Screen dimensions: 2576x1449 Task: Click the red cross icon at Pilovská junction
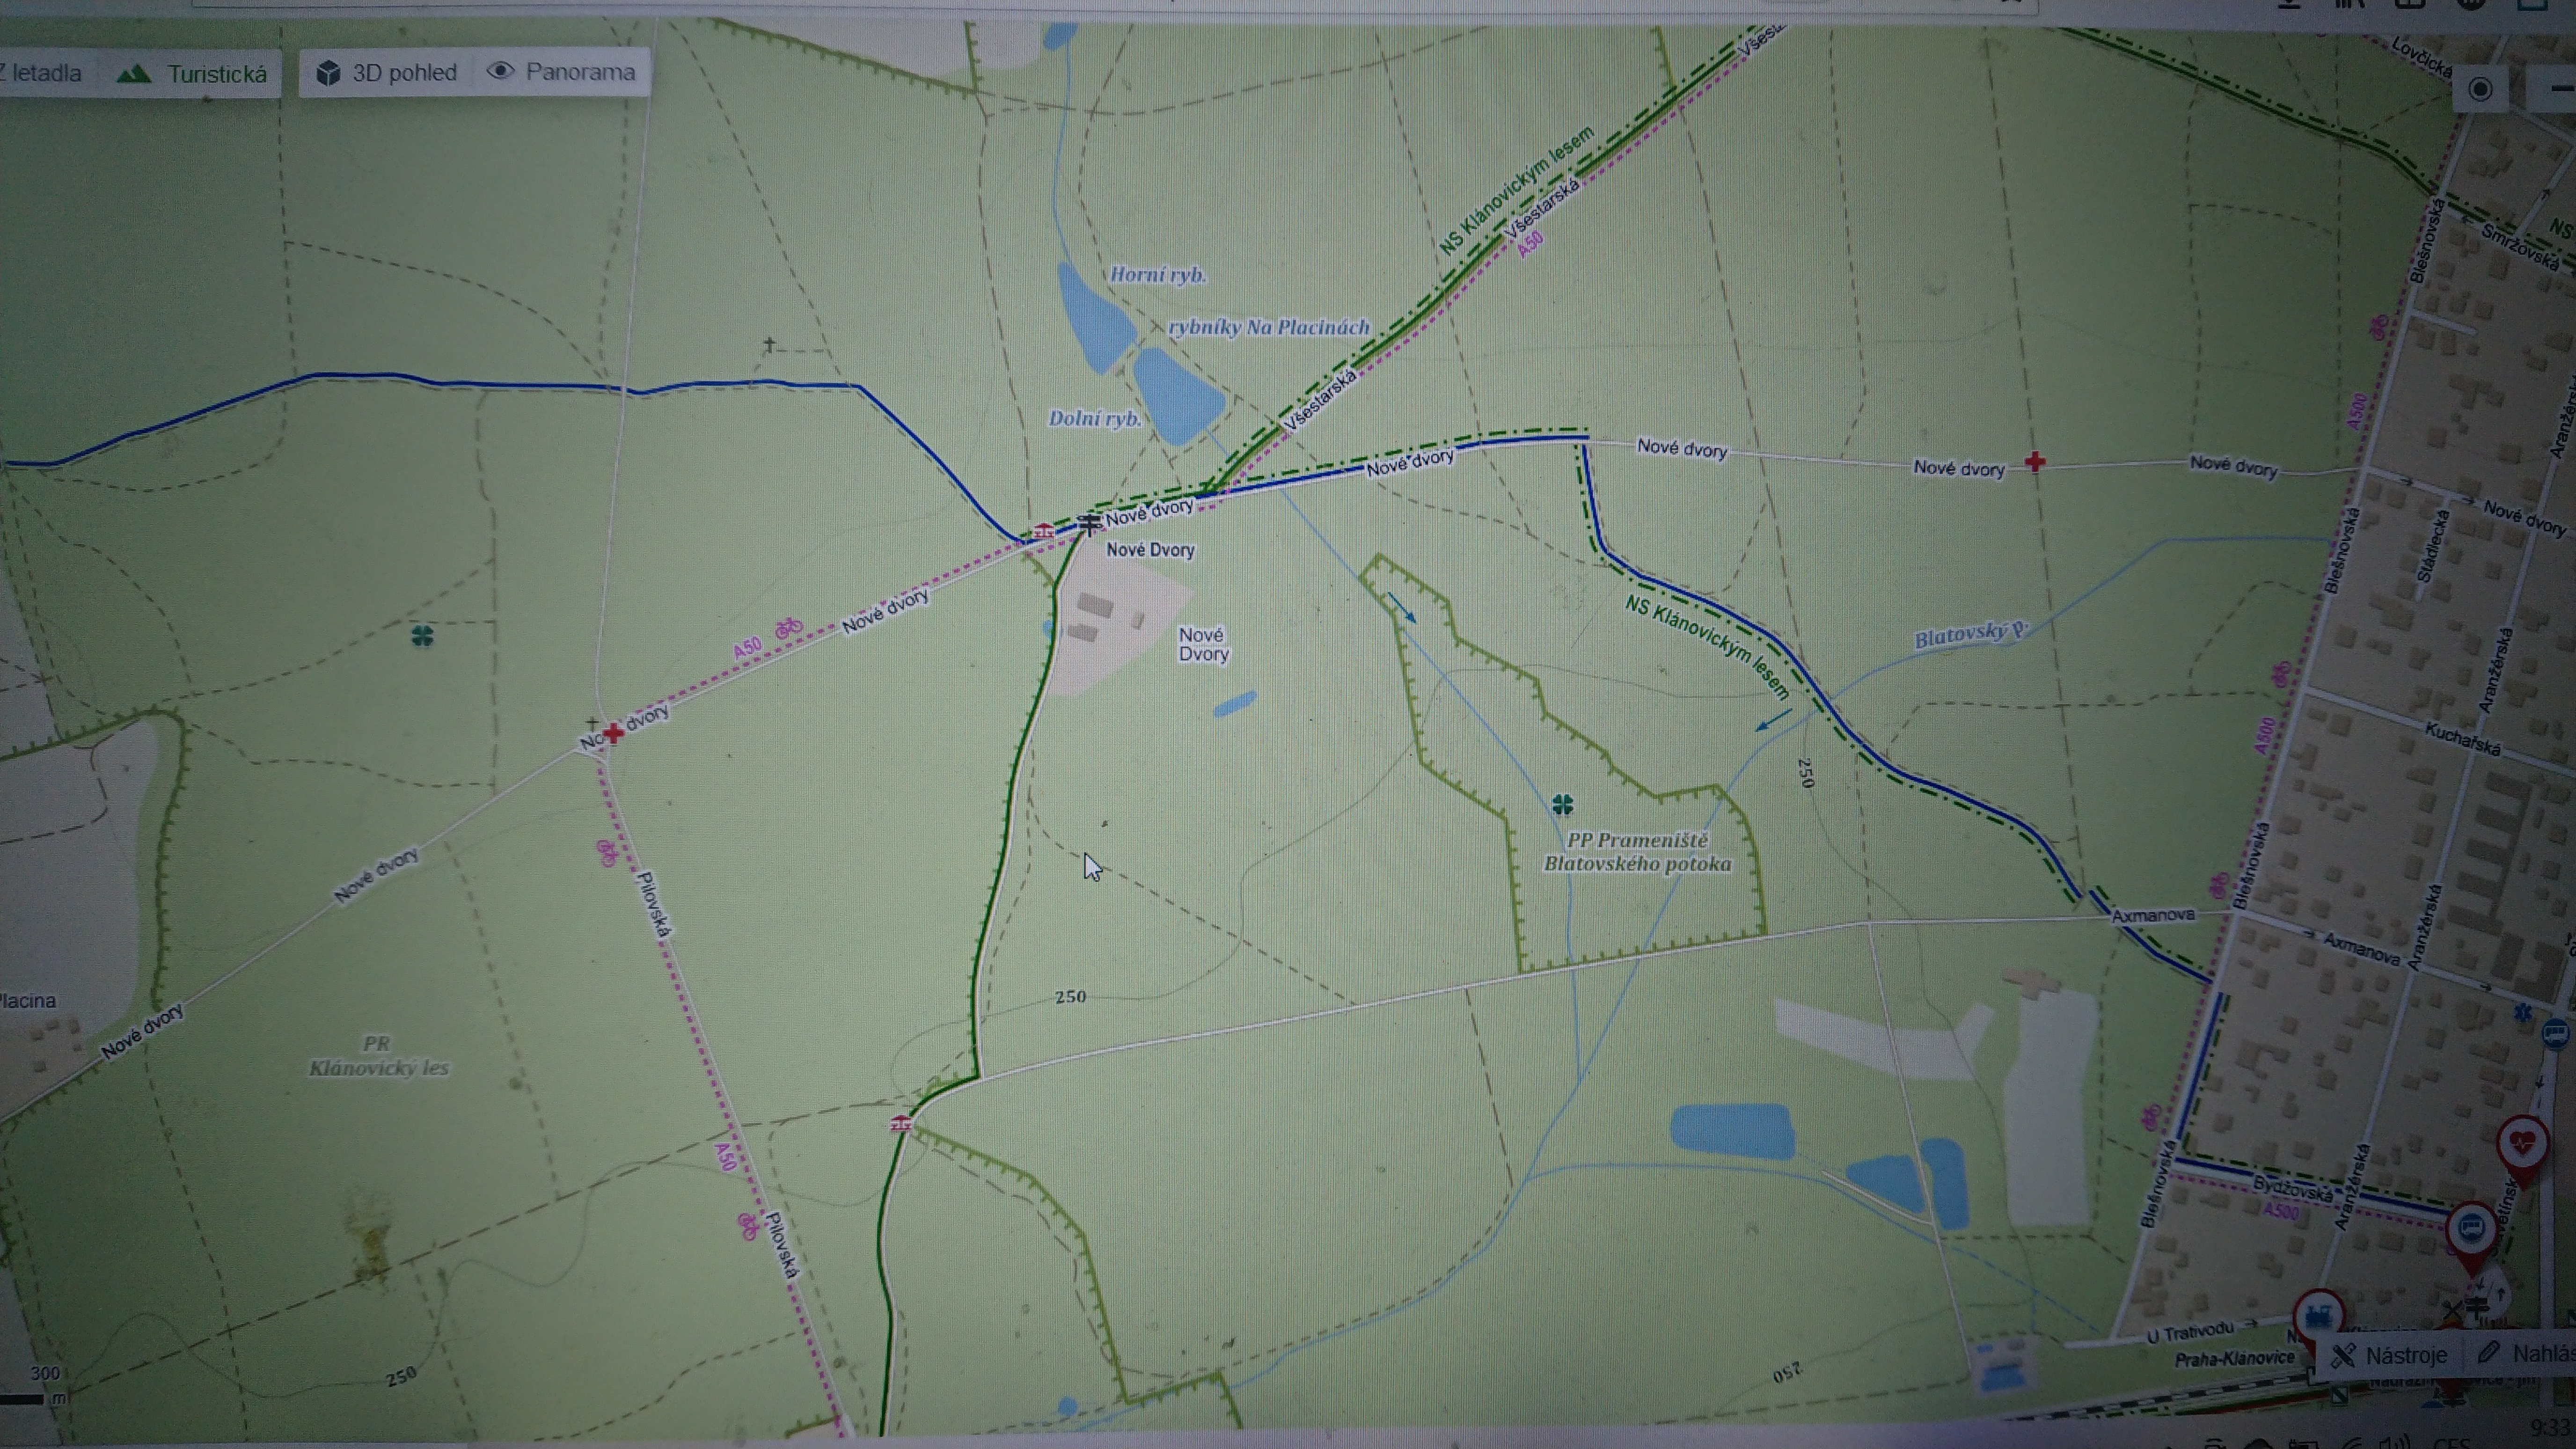(x=613, y=734)
